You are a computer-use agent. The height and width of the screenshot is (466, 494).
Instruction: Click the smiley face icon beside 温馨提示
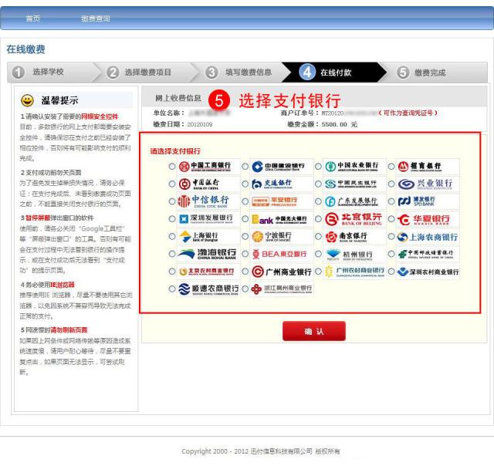point(28,100)
